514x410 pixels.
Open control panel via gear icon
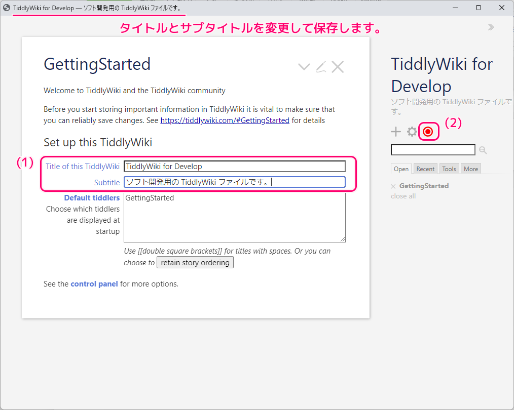tap(412, 132)
